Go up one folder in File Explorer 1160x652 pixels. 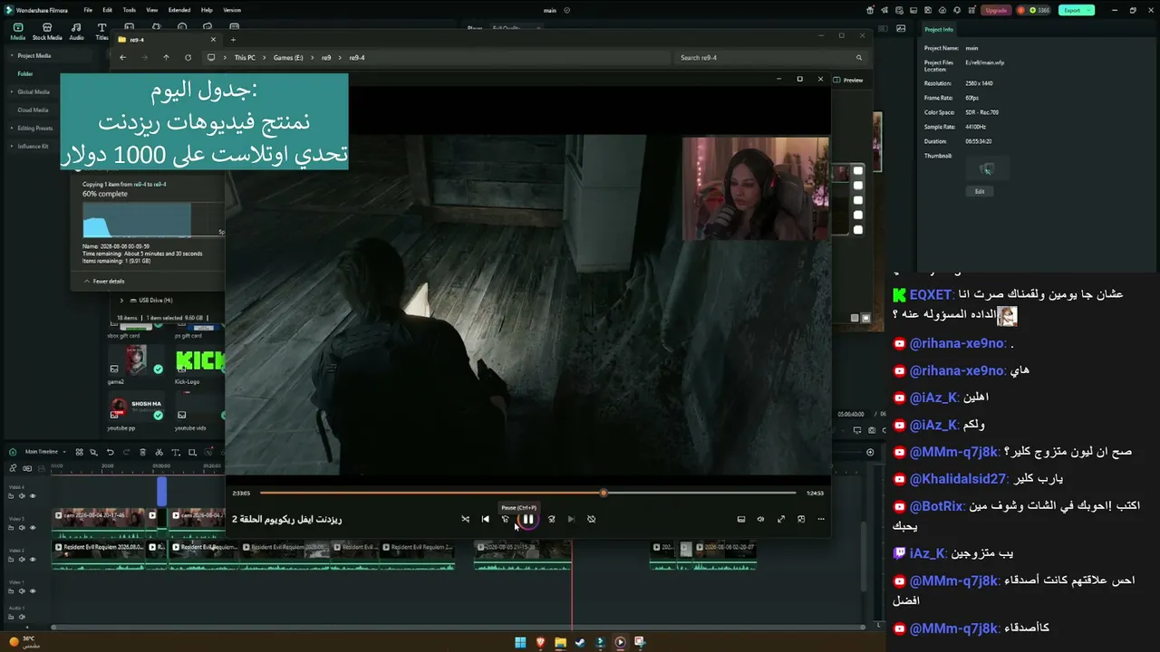click(x=166, y=58)
